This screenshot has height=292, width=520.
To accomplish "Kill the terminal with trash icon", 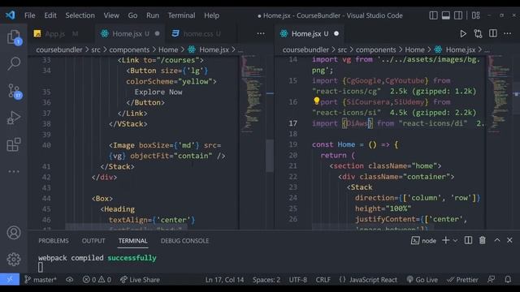I will click(x=482, y=240).
